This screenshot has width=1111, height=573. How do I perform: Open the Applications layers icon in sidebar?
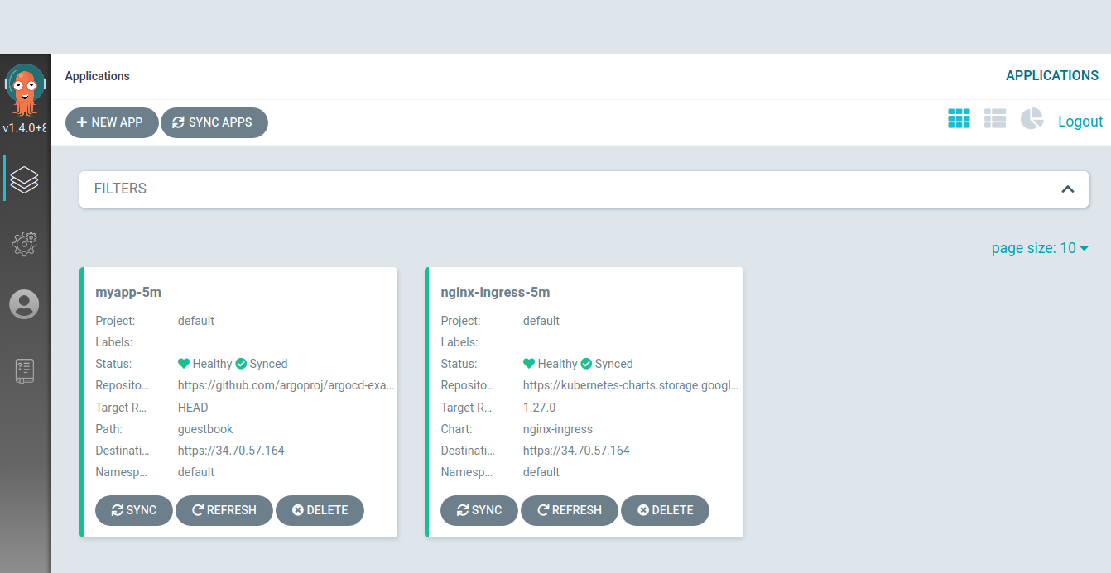tap(25, 179)
